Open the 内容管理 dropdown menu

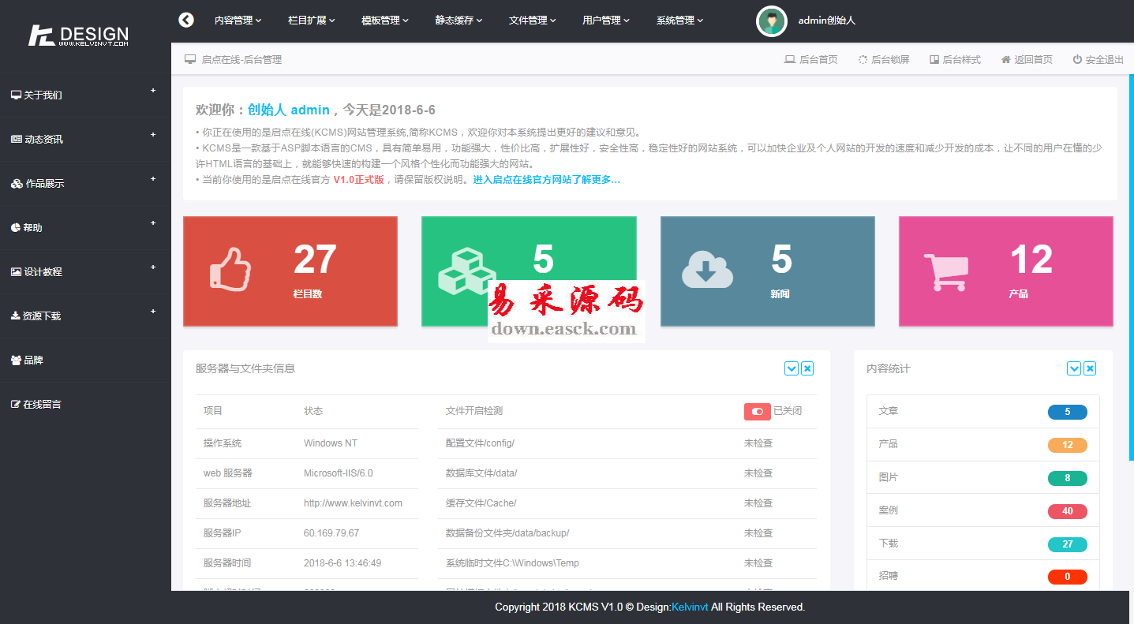click(x=238, y=21)
